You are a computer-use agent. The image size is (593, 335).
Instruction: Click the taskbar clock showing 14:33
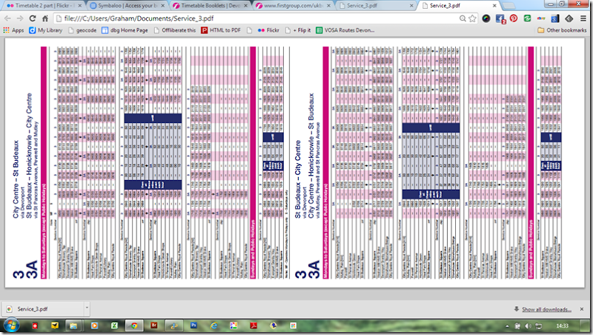point(563,326)
